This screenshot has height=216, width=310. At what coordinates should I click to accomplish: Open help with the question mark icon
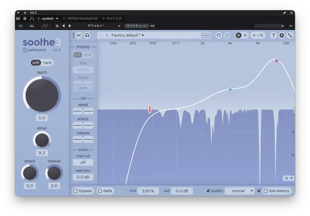[274, 36]
